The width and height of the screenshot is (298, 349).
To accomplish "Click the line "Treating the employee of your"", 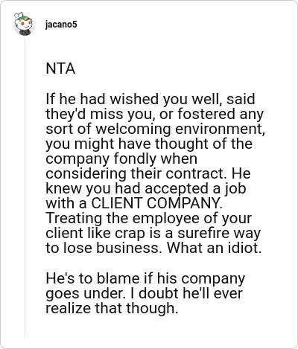I will pyautogui.click(x=149, y=219).
